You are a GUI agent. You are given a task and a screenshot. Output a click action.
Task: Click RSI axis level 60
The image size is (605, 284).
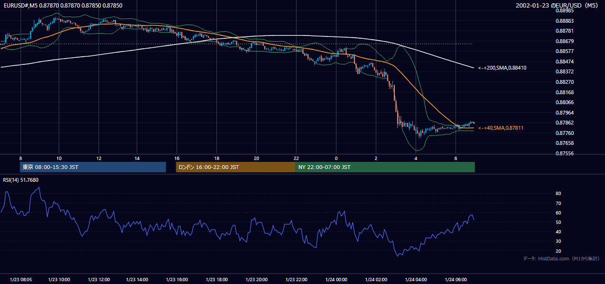pyautogui.click(x=559, y=213)
